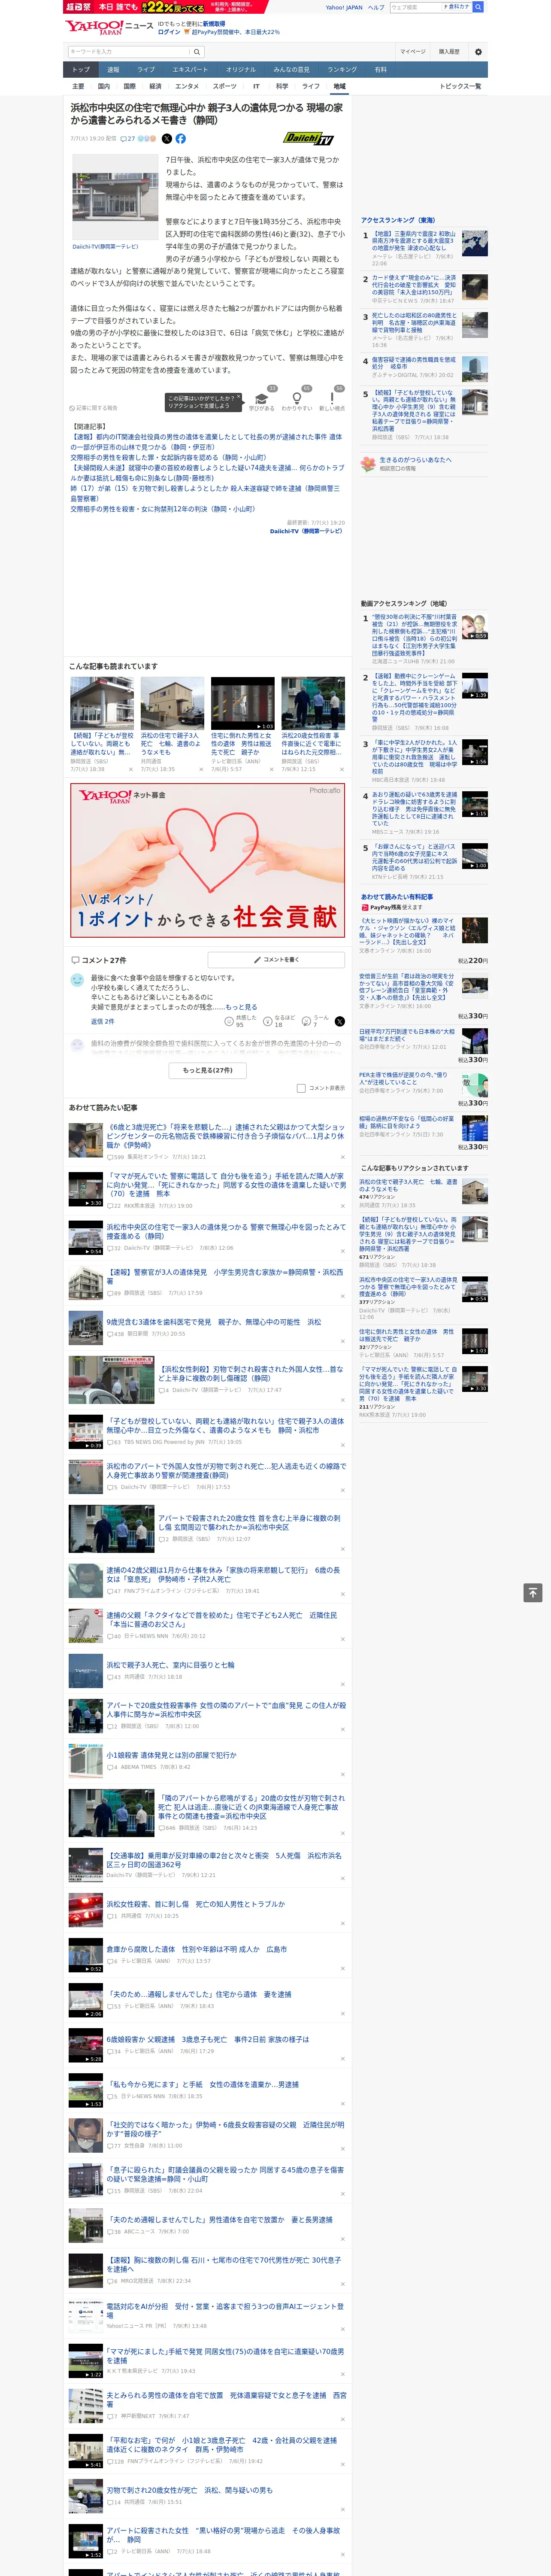Open マイページ link
Screen dimensions: 551x2576
(413, 51)
